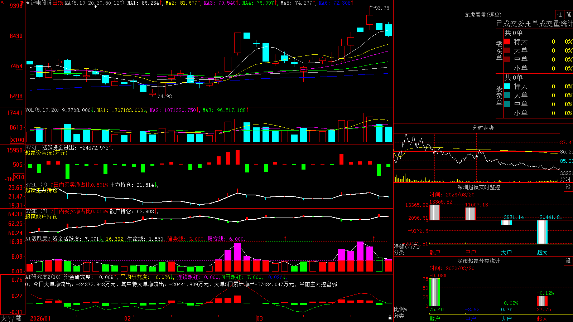Click the 当前主力控盘弱 status text
Image resolution: width=573 pixels, height=322 pixels.
click(318, 284)
